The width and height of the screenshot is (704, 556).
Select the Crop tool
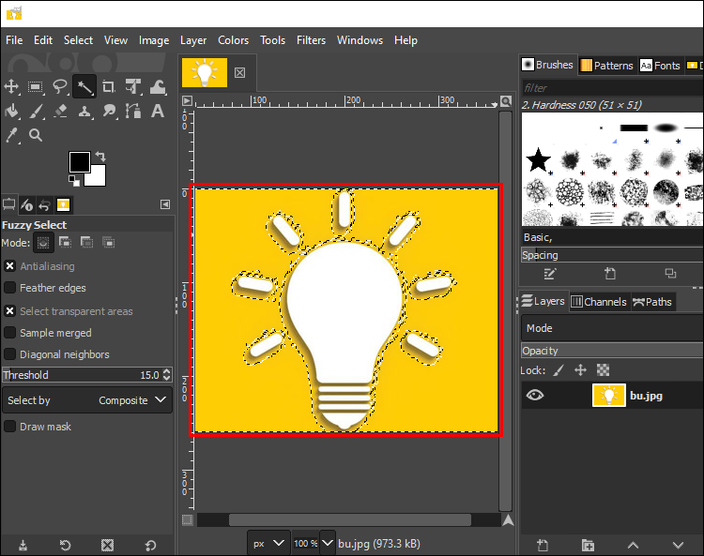coord(108,86)
